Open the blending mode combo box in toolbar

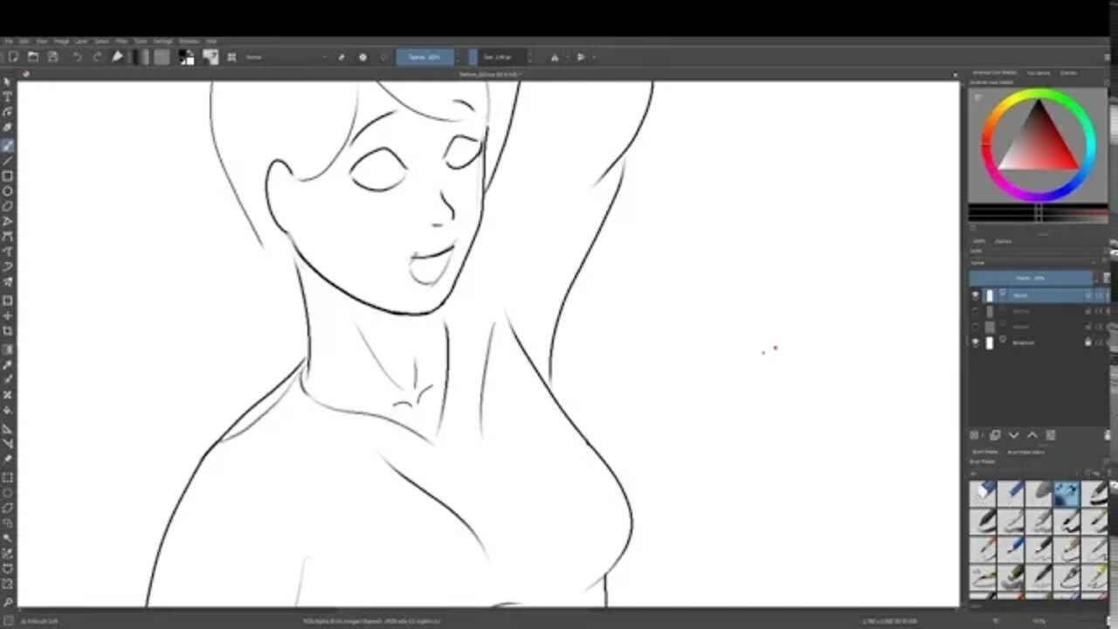click(x=286, y=57)
